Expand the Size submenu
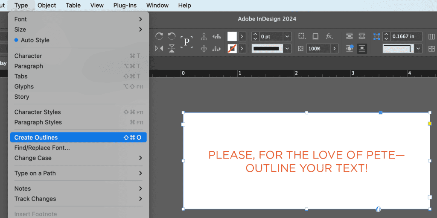 (x=79, y=29)
